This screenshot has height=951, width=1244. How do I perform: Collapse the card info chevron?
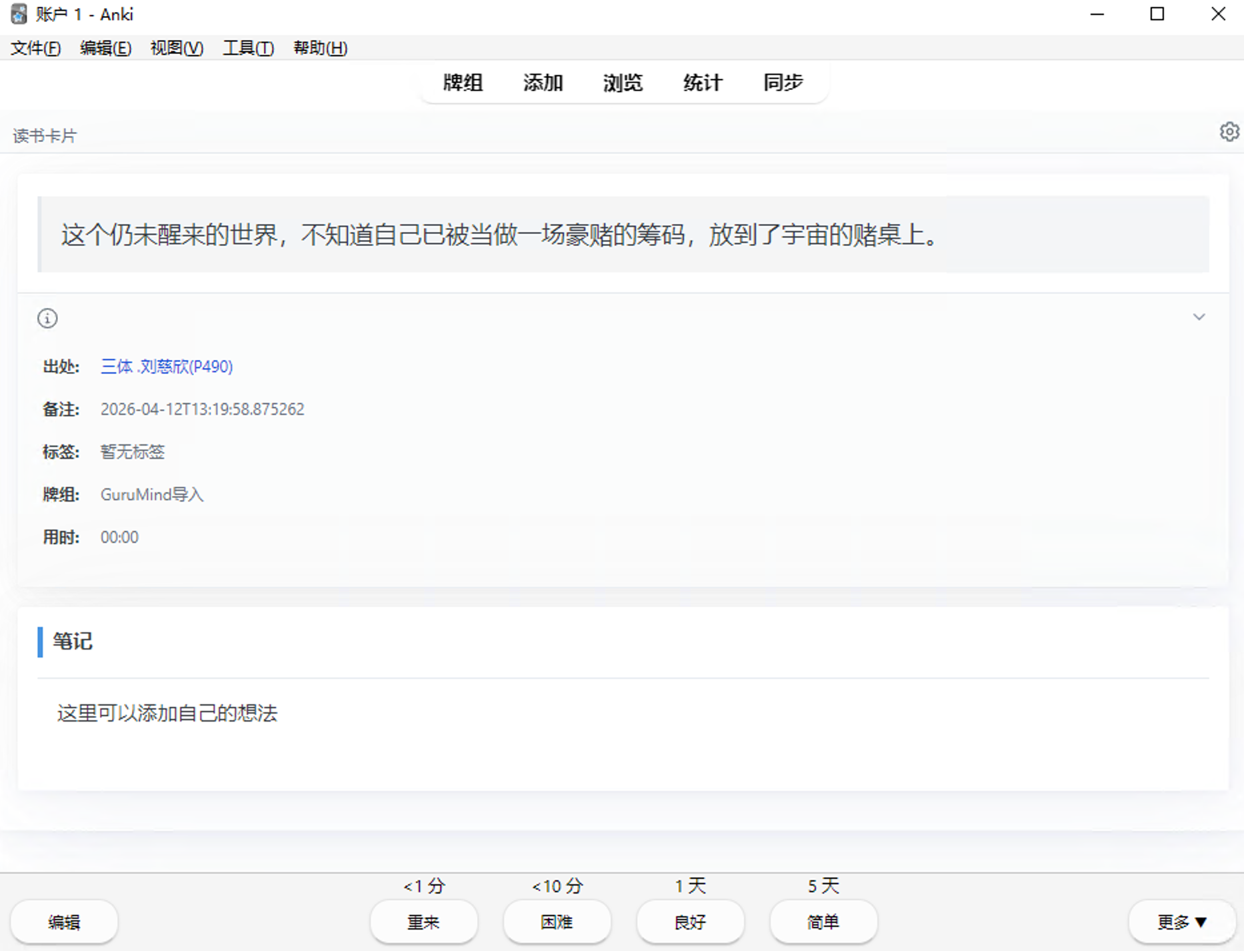(1199, 317)
